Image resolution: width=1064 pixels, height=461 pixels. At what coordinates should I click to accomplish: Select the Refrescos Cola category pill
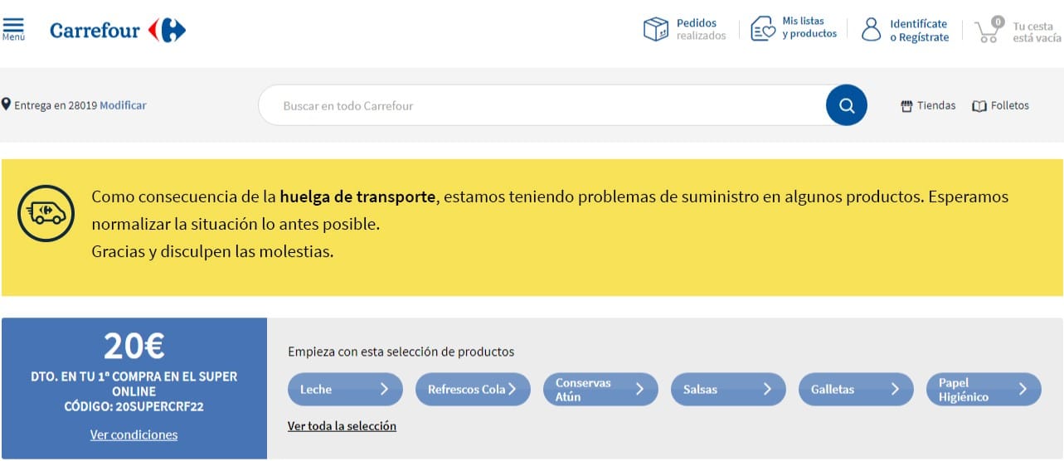point(473,389)
